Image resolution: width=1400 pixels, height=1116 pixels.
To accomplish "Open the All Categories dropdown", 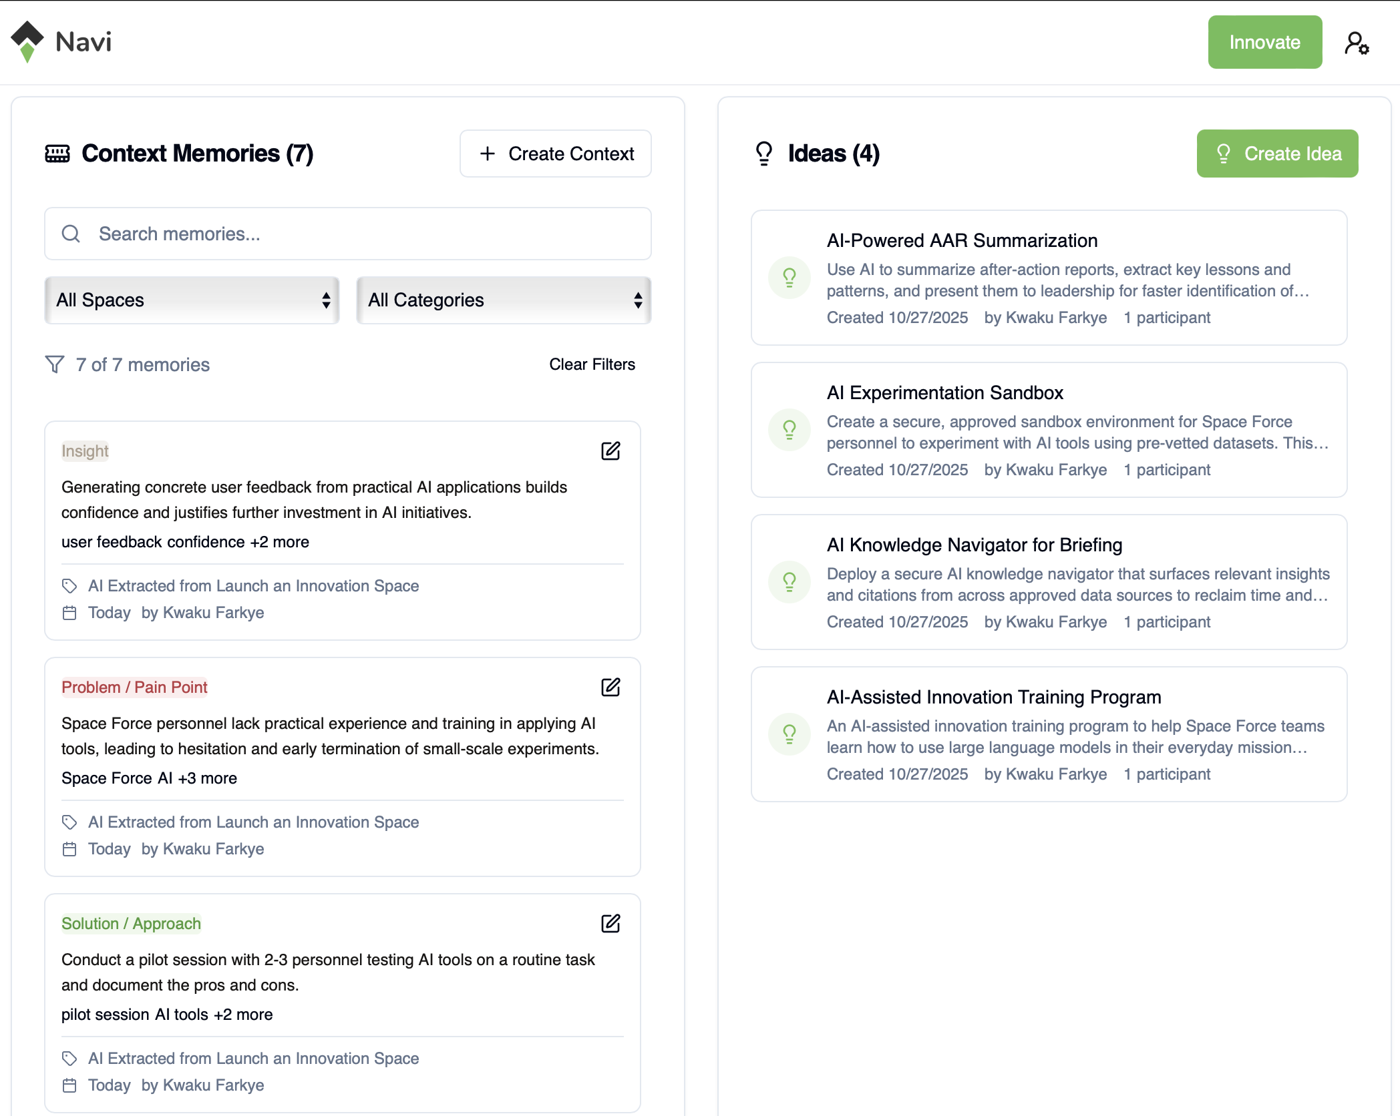I will pos(504,300).
